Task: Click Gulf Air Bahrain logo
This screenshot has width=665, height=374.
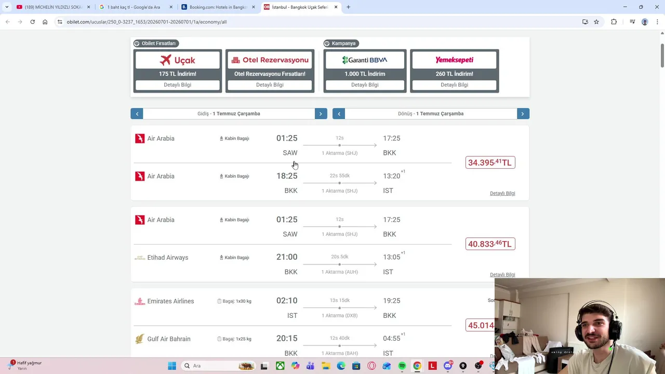Action: (139, 339)
